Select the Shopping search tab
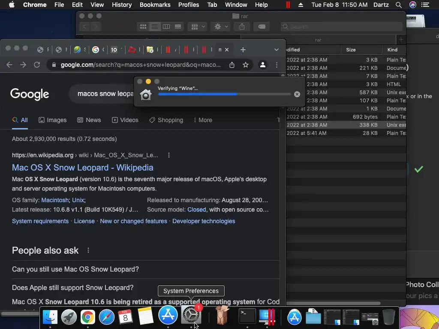Image resolution: width=439 pixels, height=329 pixels. click(x=166, y=120)
